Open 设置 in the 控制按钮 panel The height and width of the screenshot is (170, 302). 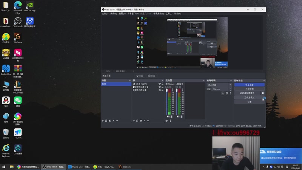(249, 102)
